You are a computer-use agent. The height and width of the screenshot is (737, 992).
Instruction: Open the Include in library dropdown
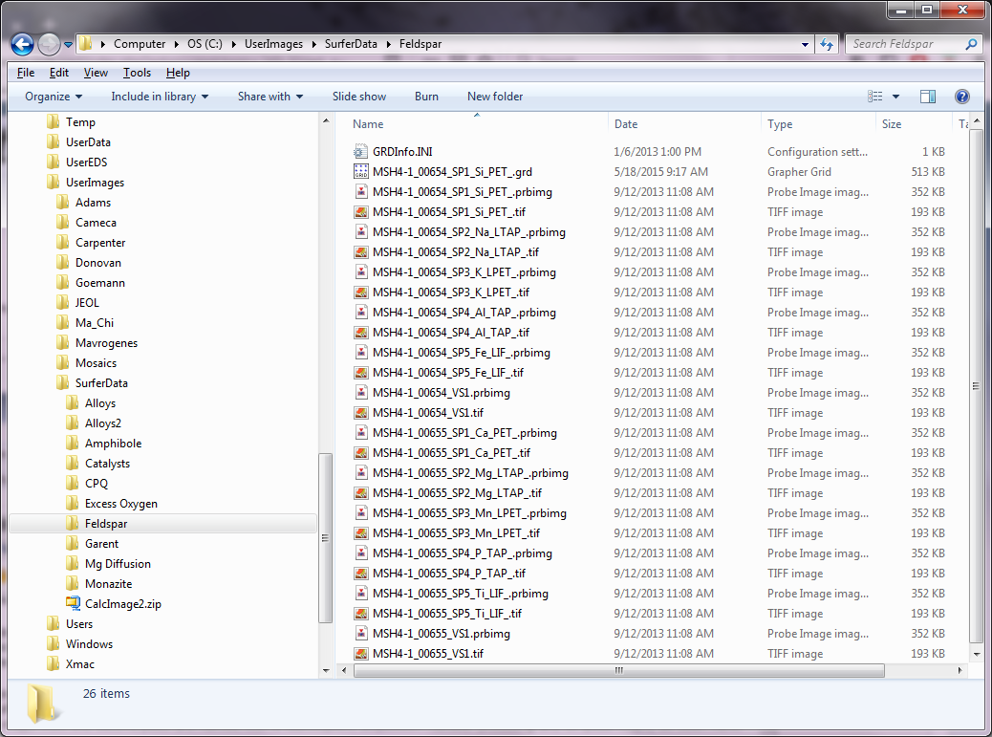point(160,97)
